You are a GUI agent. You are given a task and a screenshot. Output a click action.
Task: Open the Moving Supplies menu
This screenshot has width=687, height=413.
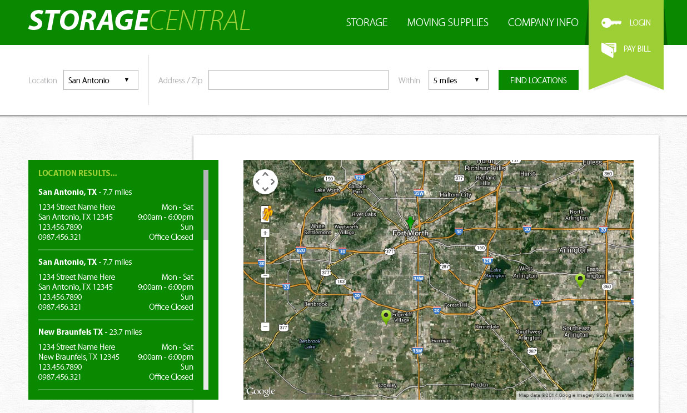[447, 23]
